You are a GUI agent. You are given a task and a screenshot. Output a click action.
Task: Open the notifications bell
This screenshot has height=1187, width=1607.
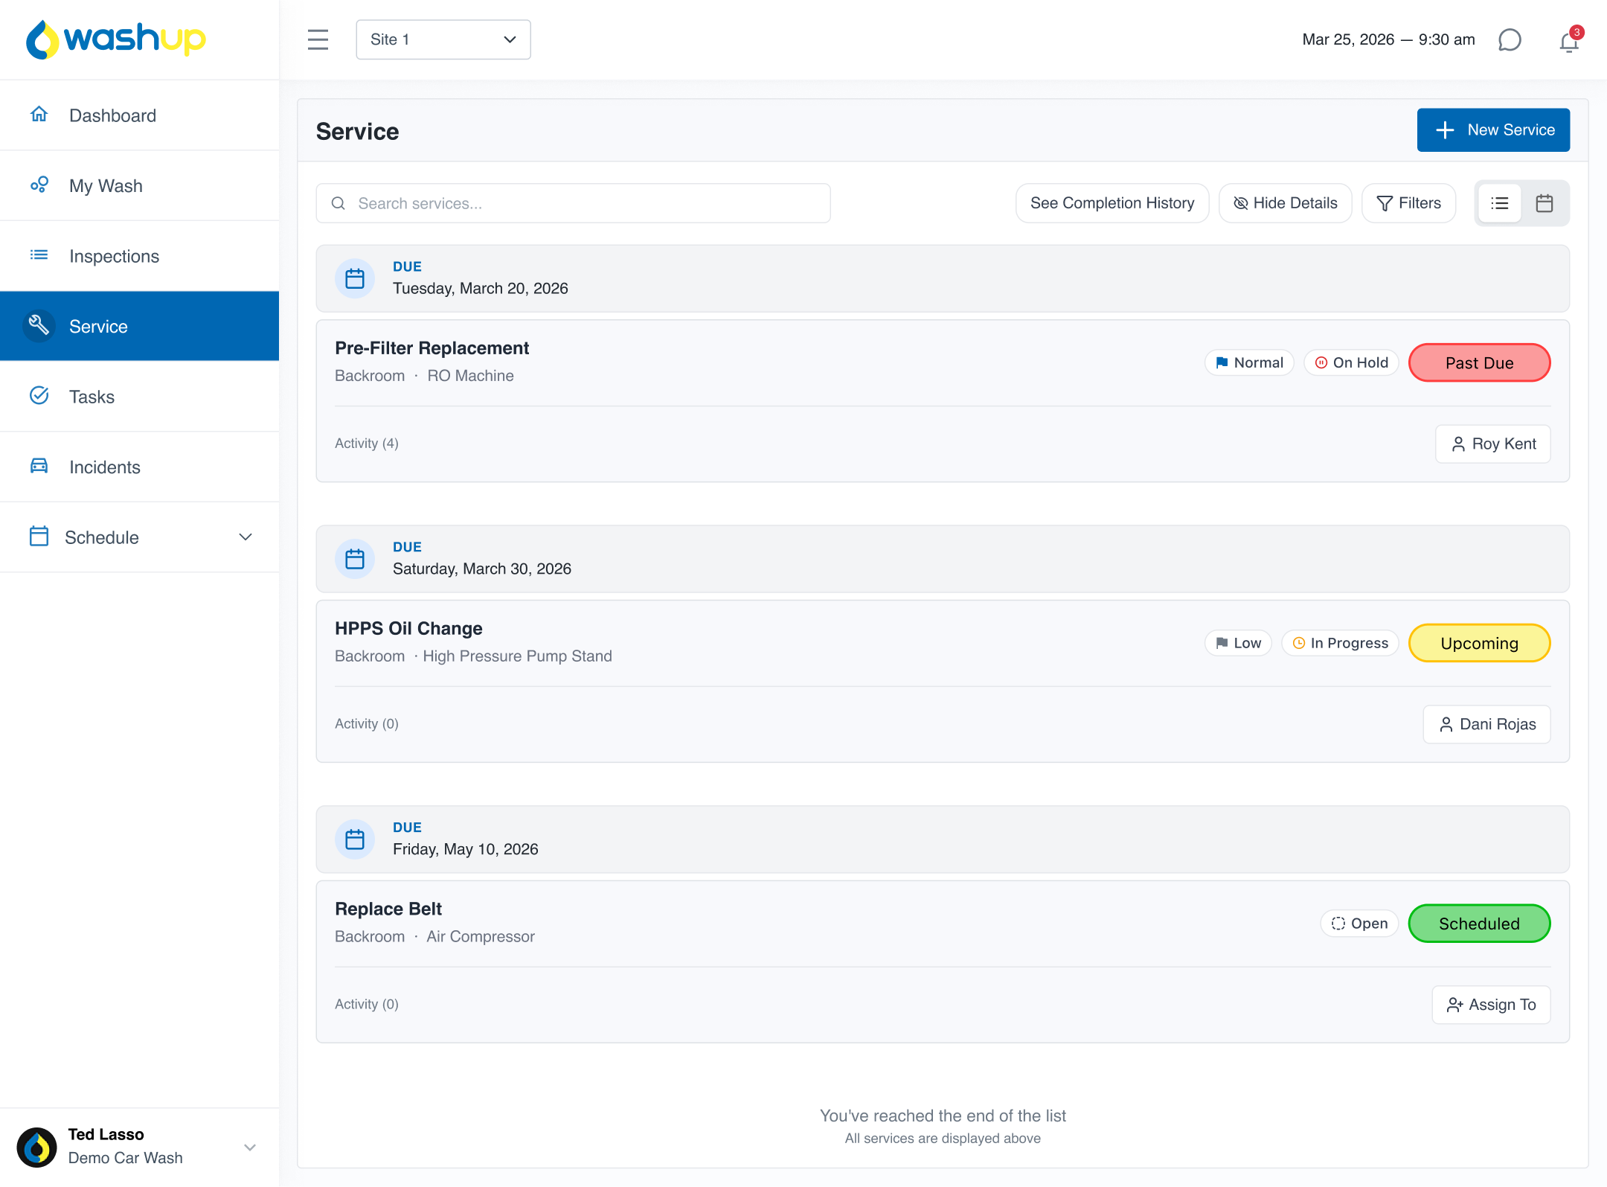tap(1568, 41)
